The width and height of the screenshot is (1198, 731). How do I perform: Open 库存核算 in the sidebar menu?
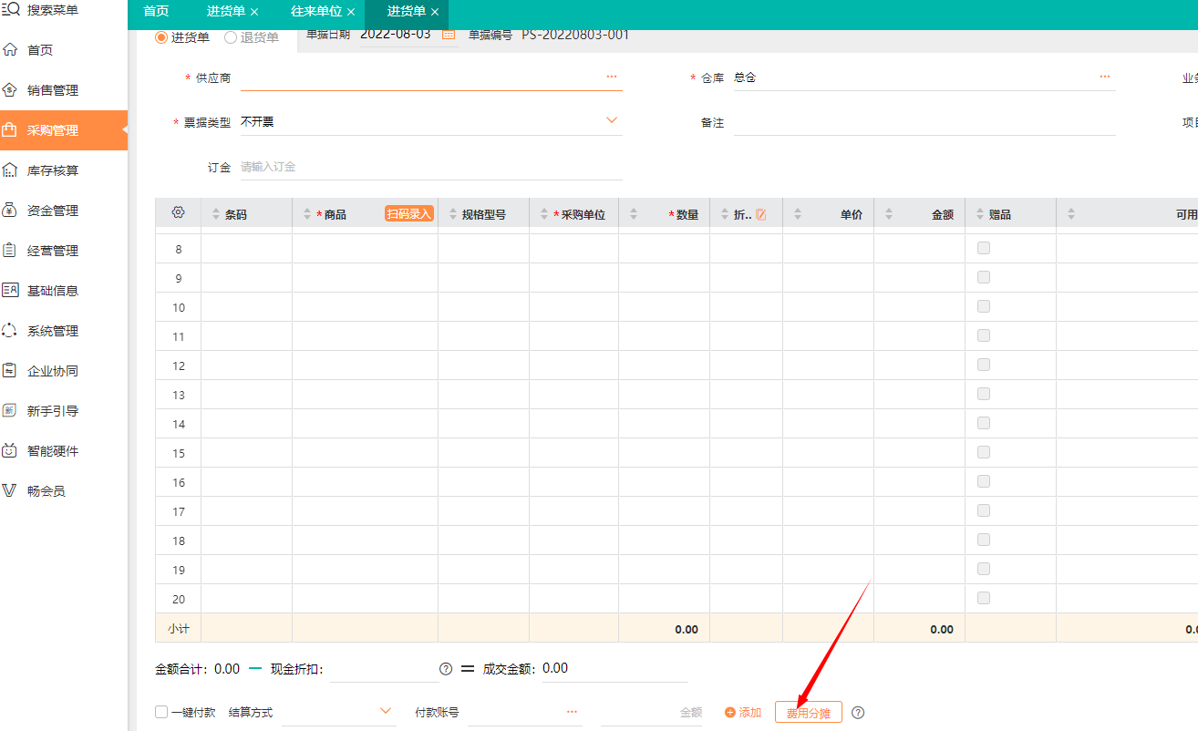click(x=53, y=170)
